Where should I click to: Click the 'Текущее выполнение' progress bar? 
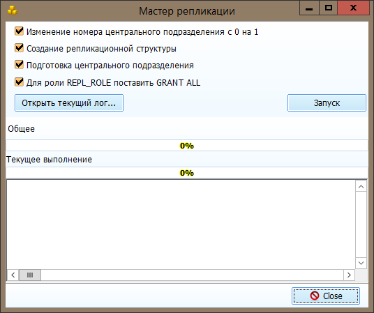coord(187,173)
